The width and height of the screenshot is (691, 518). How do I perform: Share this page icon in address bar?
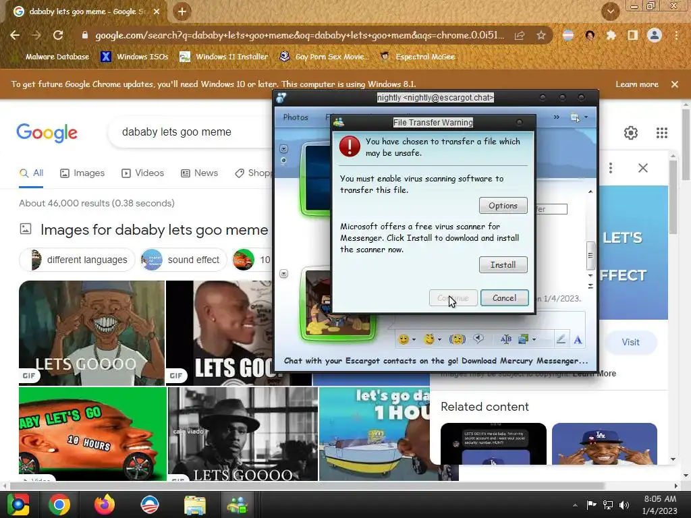coord(520,35)
